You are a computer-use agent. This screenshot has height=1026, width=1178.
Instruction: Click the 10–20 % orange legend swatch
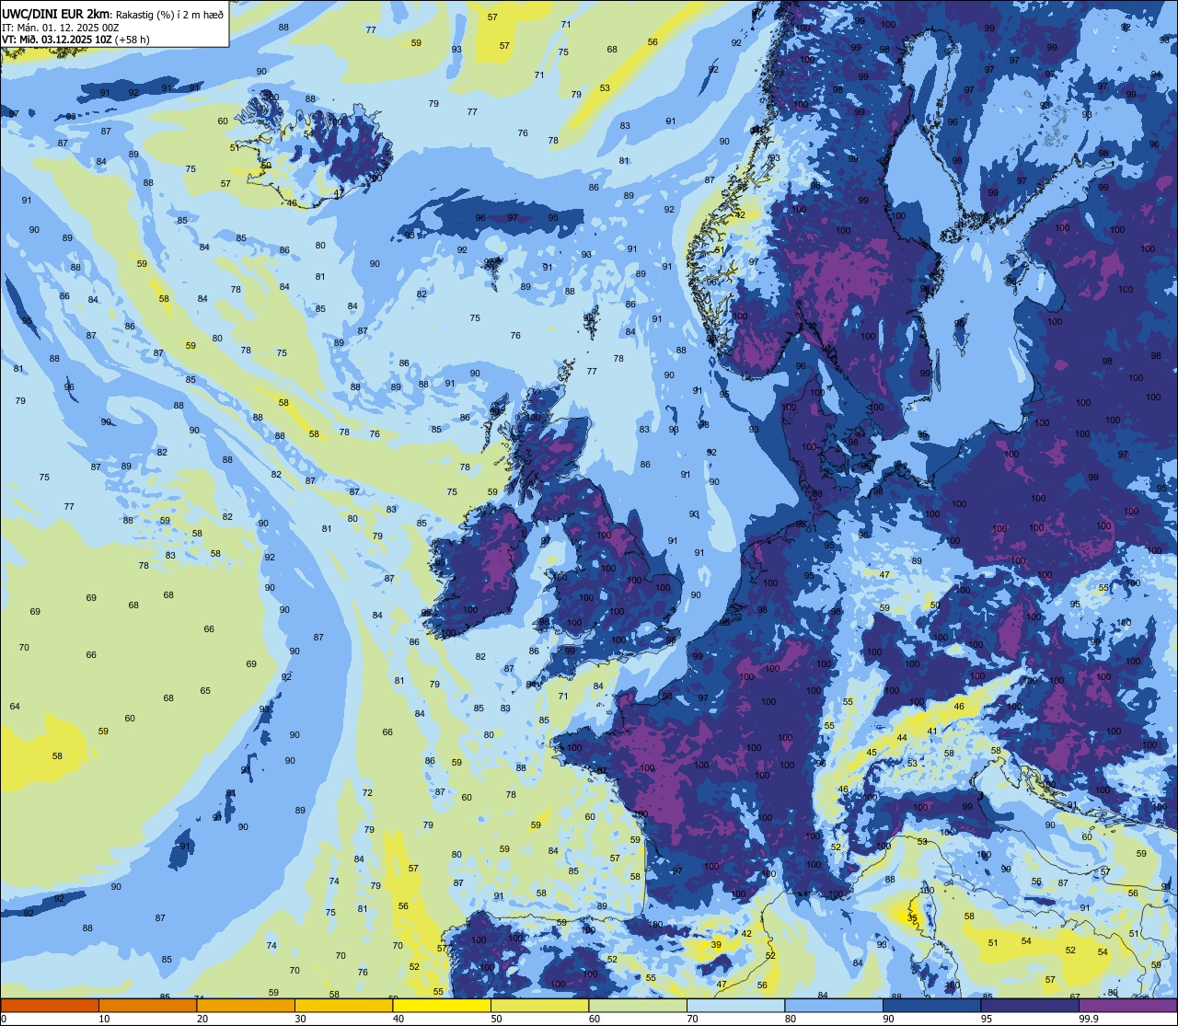(147, 1006)
